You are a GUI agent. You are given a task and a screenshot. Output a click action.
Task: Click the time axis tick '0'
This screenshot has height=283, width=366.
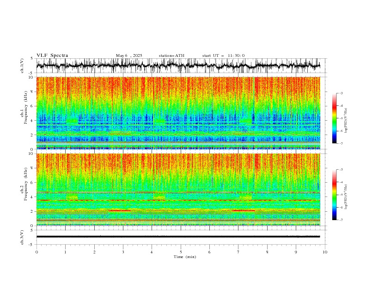[37, 252]
